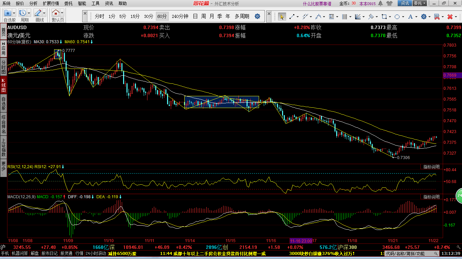Viewport: 462px width, 259px height.
Task: Select the golden ratio GS levels tool
Action: [x=331, y=17]
